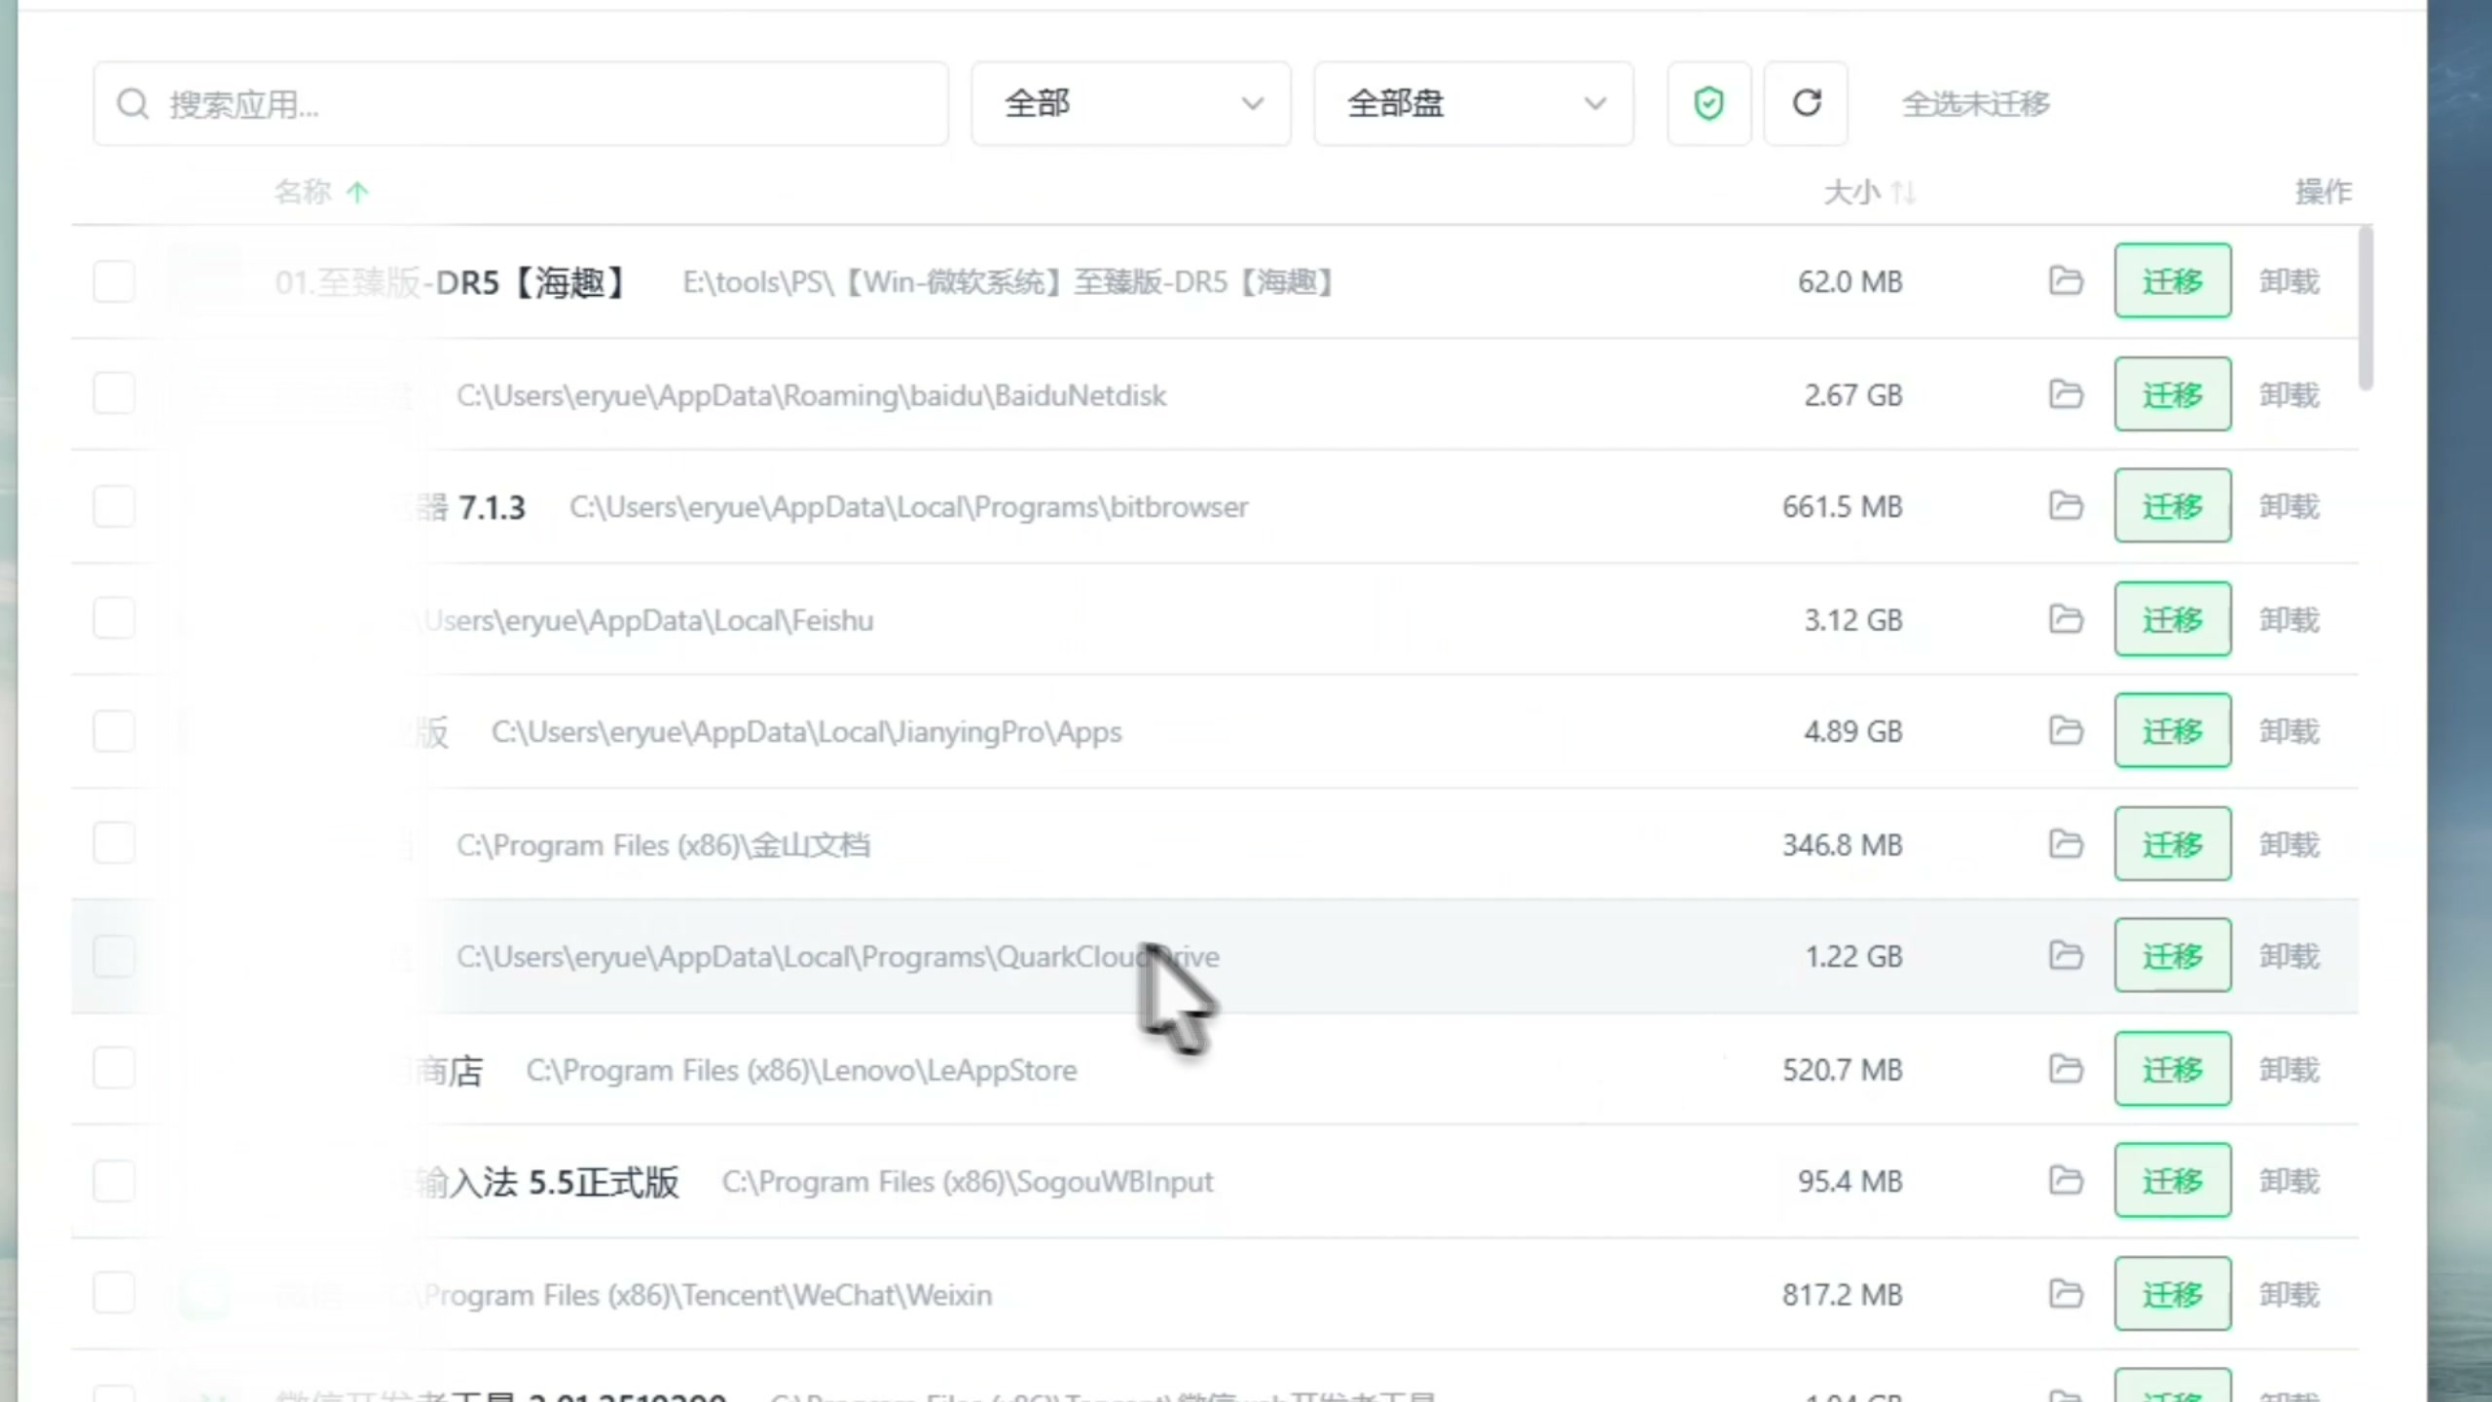Screen dimensions: 2492x1402
Task: Click 迁移 for the BaiduNetdisk row
Action: (x=2173, y=394)
